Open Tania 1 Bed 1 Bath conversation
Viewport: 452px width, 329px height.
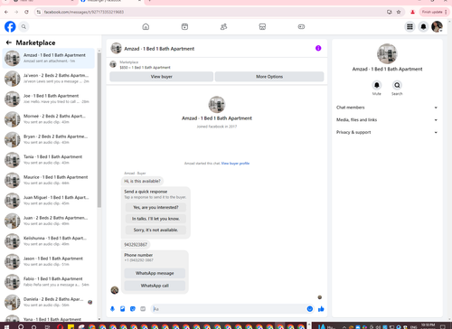click(49, 160)
